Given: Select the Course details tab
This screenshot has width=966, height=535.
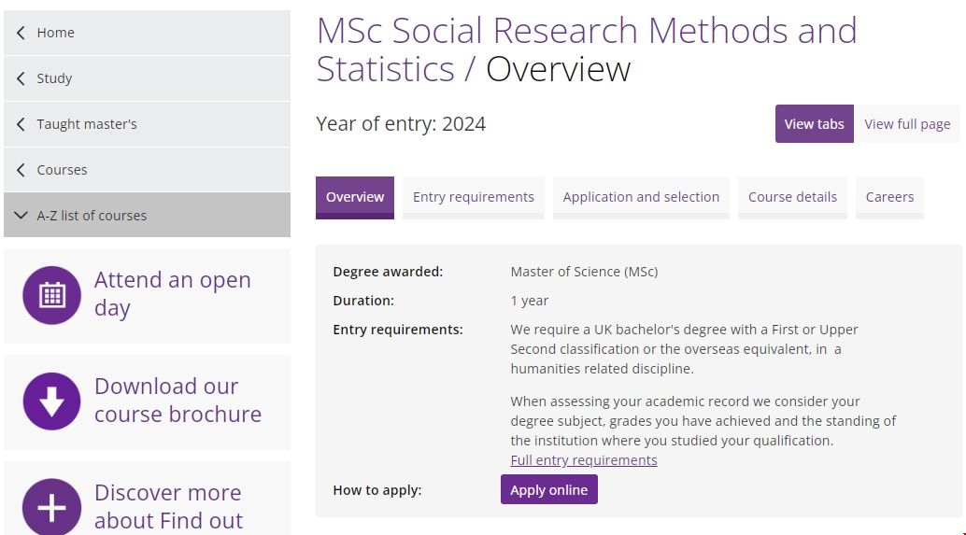Looking at the screenshot, I should pos(792,197).
